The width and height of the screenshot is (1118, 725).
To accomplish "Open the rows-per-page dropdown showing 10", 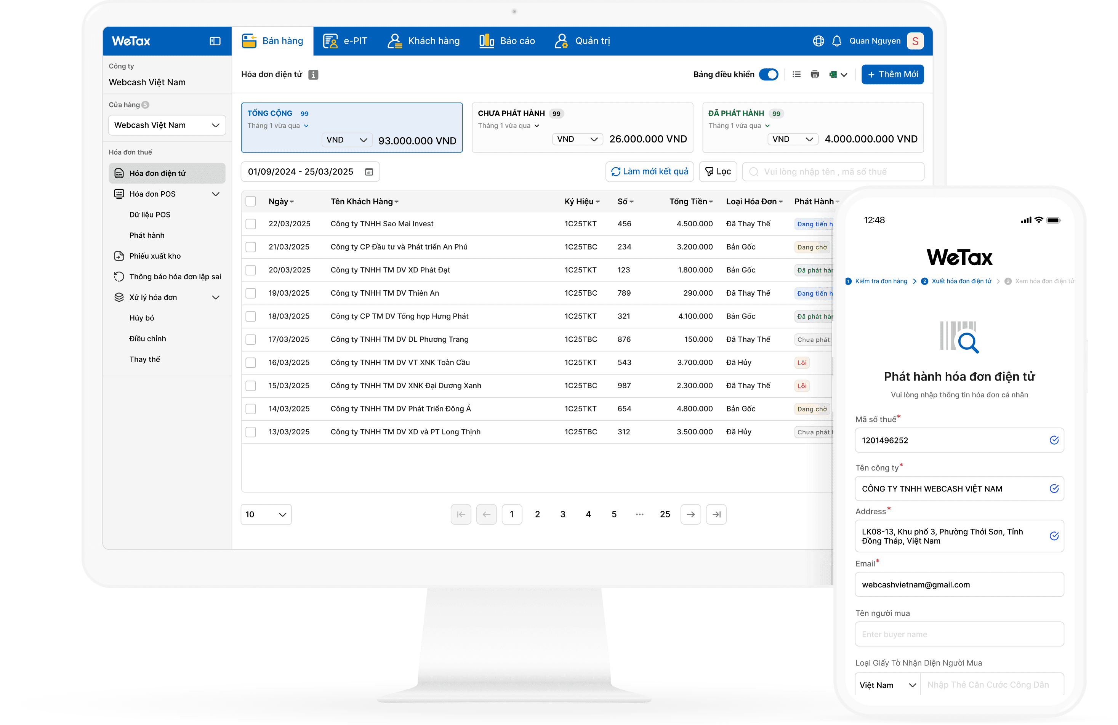I will [266, 514].
